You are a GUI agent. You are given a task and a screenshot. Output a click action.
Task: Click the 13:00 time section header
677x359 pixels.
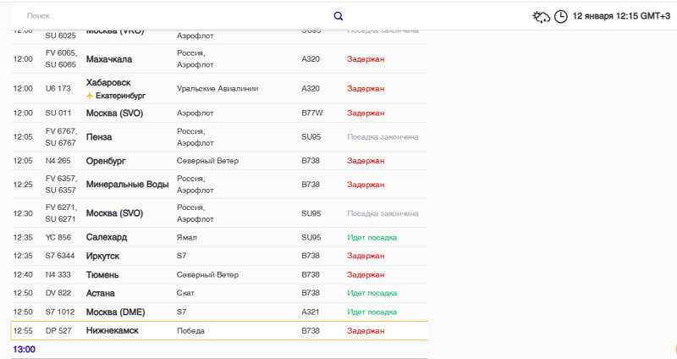24,349
